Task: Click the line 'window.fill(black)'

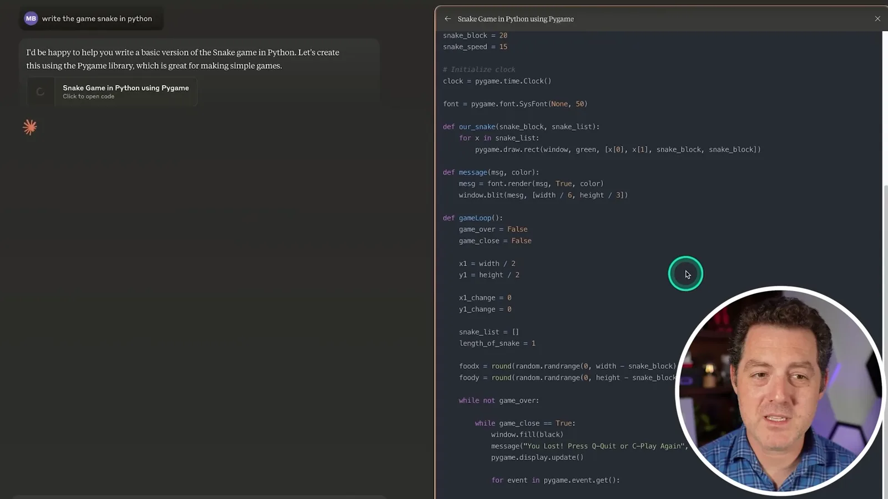Action: point(527,435)
